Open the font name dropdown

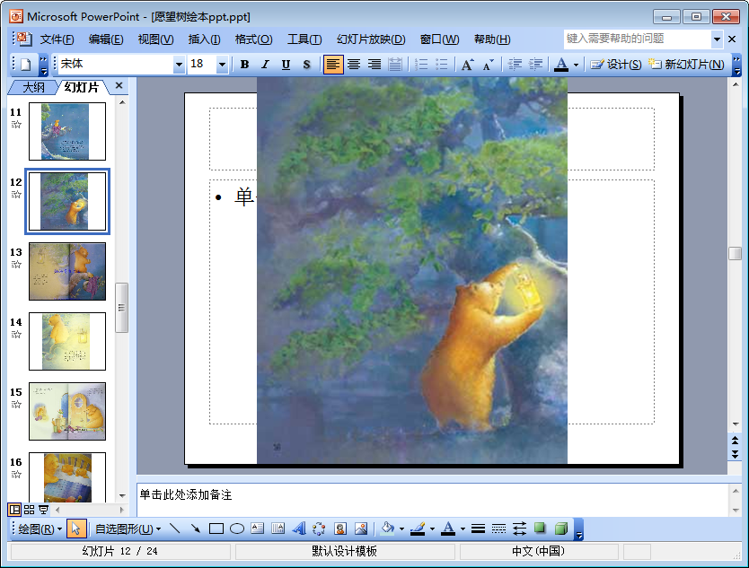179,65
